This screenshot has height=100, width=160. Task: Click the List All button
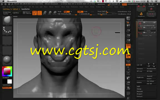[141, 65]
